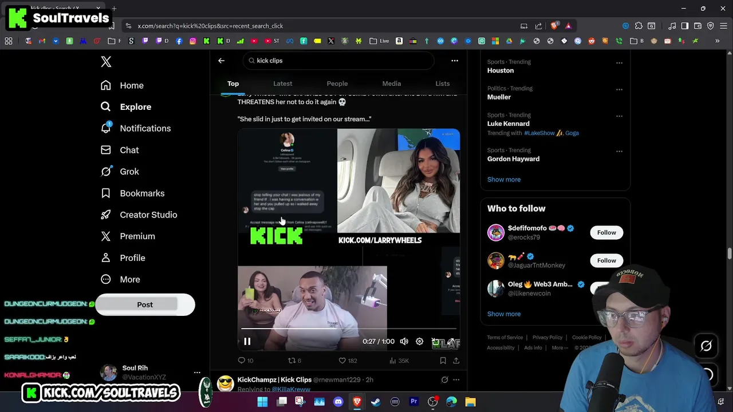The width and height of the screenshot is (733, 412).
Task: View analytics showing 35K views
Action: (399, 360)
